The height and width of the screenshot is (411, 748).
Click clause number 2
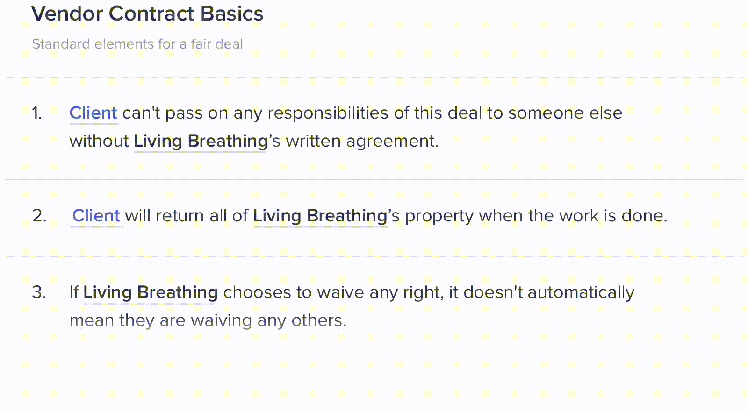click(39, 216)
